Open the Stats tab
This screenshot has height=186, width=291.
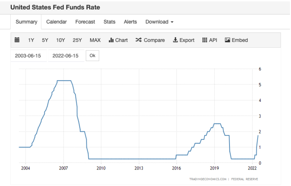pos(109,22)
